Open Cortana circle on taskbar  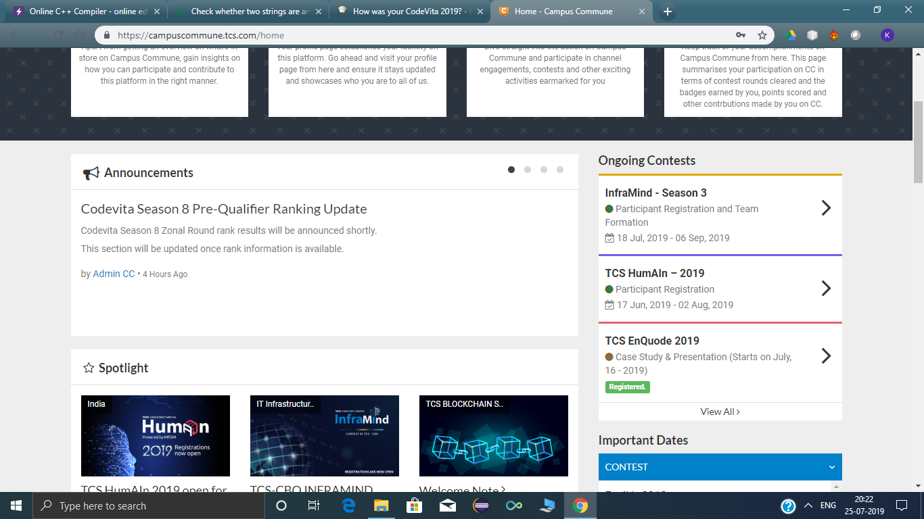coord(281,505)
